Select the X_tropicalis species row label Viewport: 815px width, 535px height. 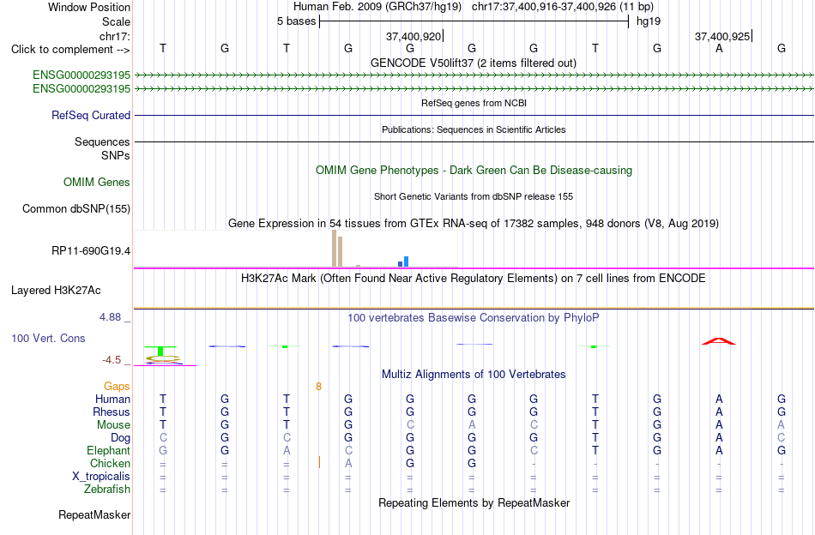pos(101,477)
